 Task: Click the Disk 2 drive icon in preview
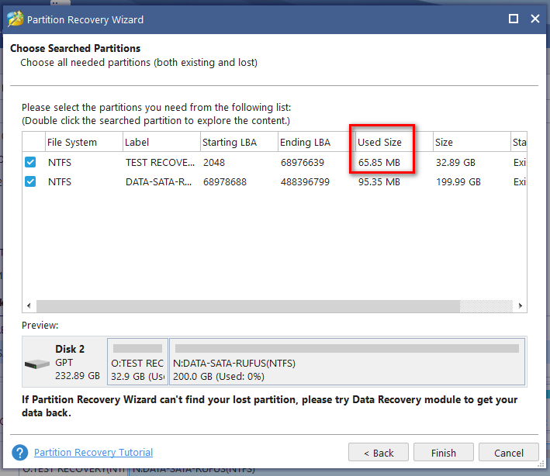click(x=37, y=364)
